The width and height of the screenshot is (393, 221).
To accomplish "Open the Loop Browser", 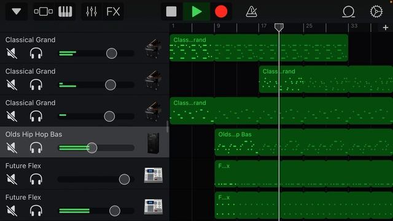I will (x=348, y=12).
